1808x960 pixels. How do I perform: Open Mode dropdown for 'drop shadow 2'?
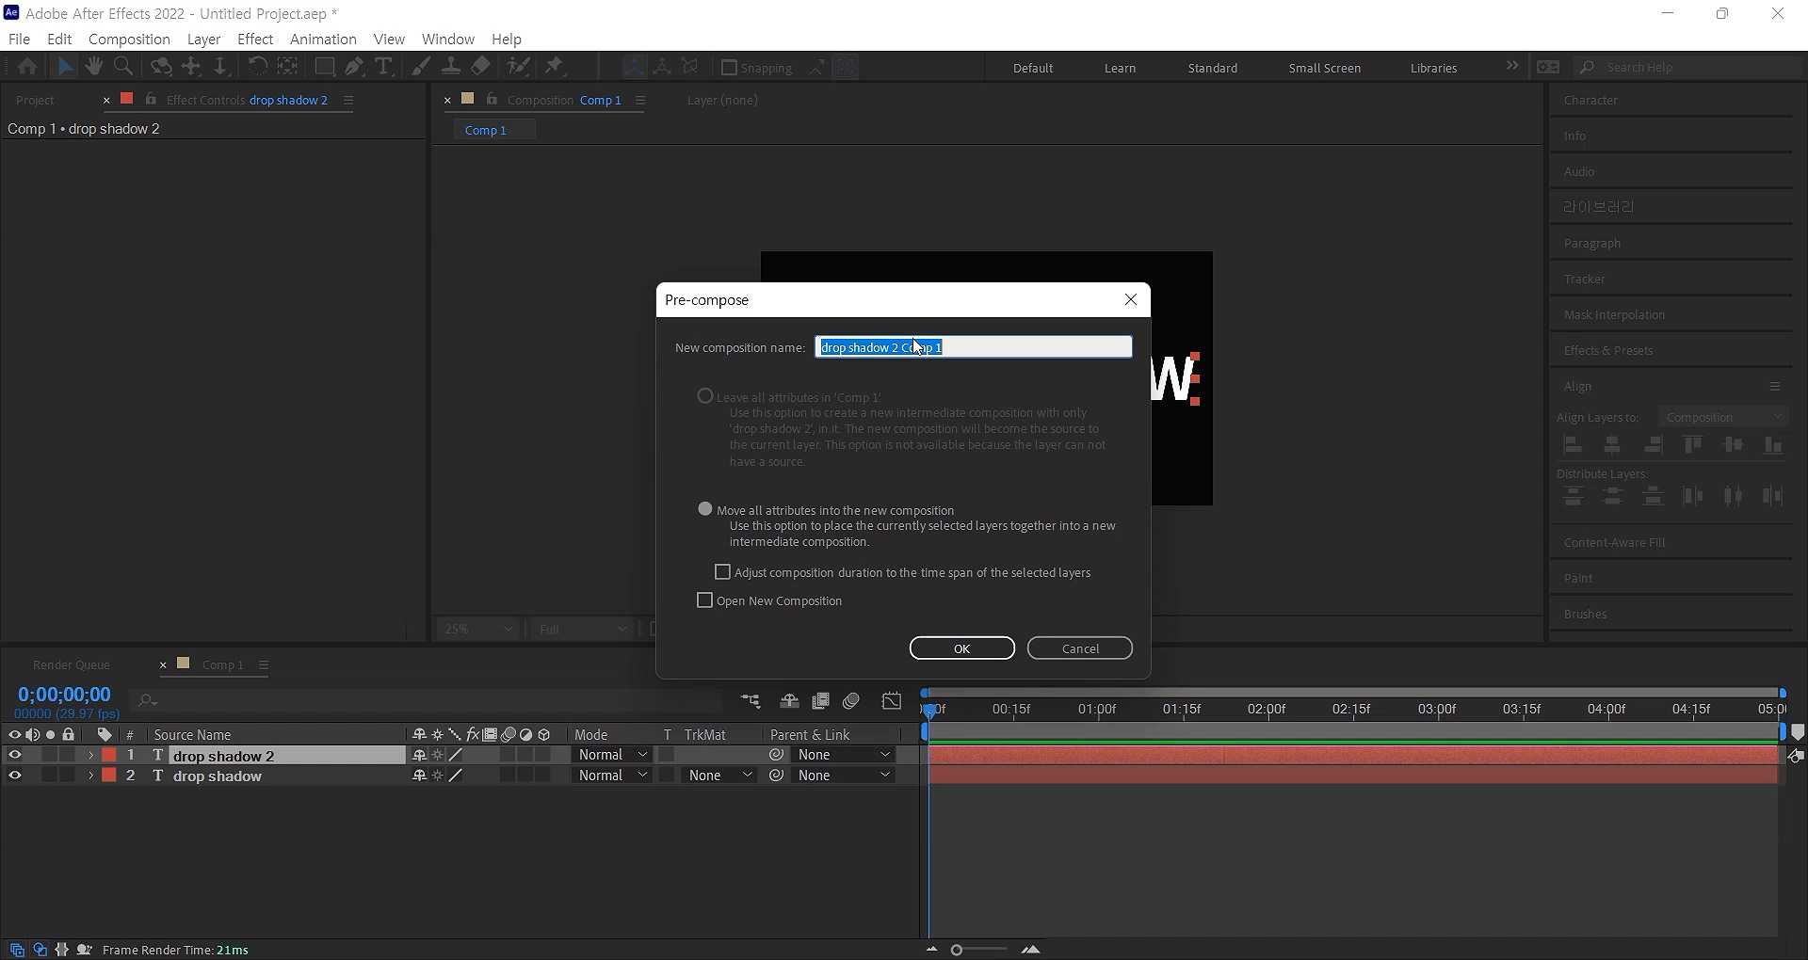pyautogui.click(x=612, y=755)
